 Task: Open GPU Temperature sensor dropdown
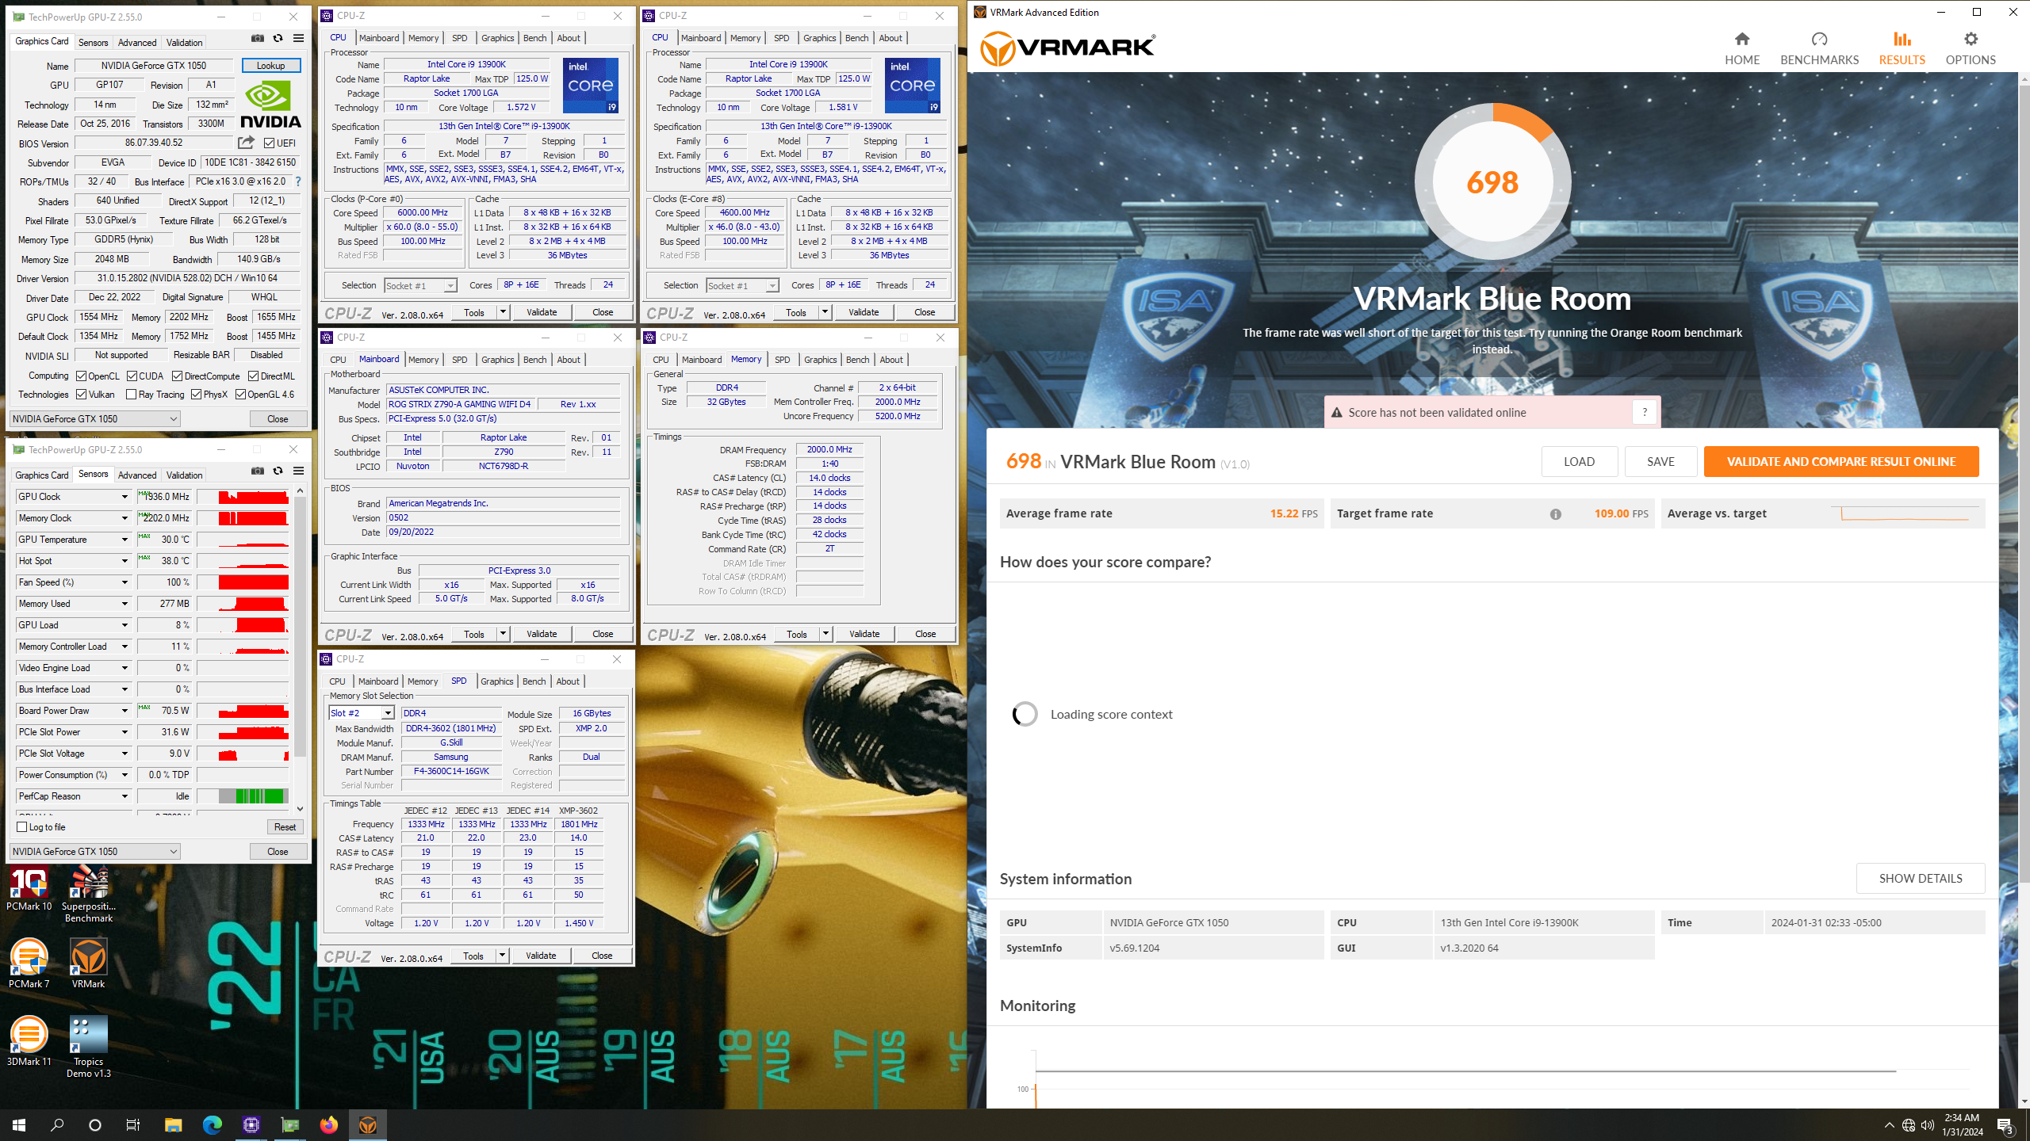(x=124, y=540)
